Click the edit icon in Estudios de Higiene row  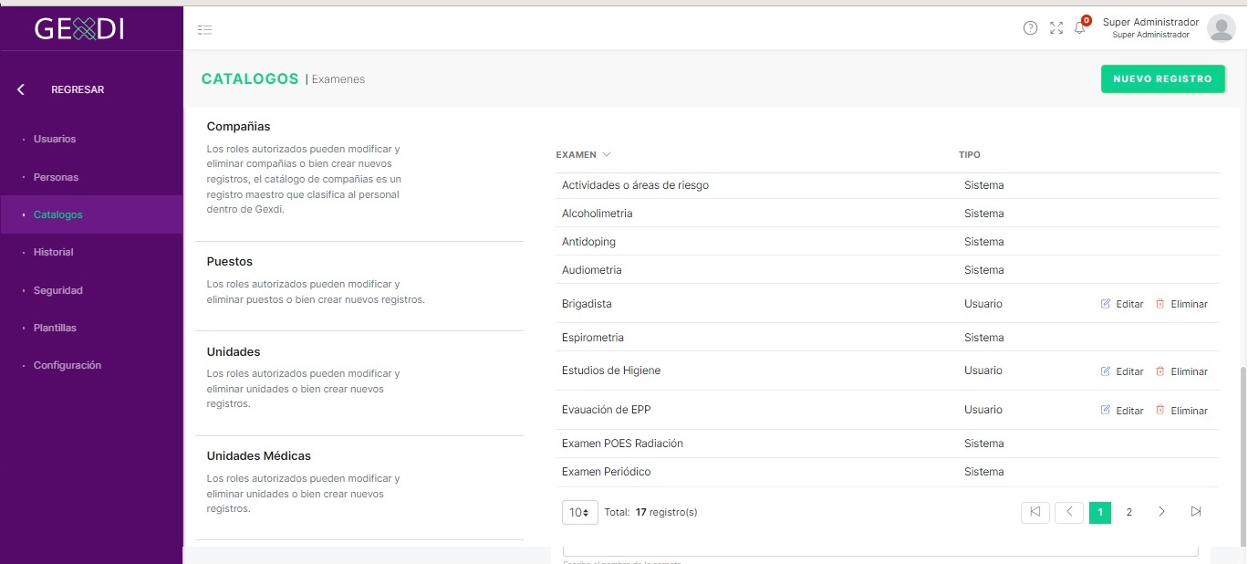1106,371
